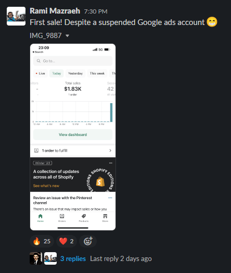Select the This week filter tab
The image size is (231, 273).
pos(97,73)
